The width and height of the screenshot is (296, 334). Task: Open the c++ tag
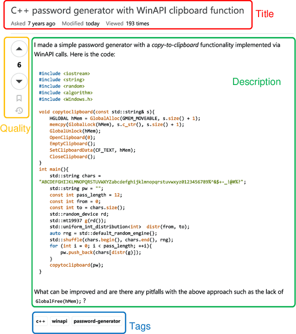(x=41, y=321)
